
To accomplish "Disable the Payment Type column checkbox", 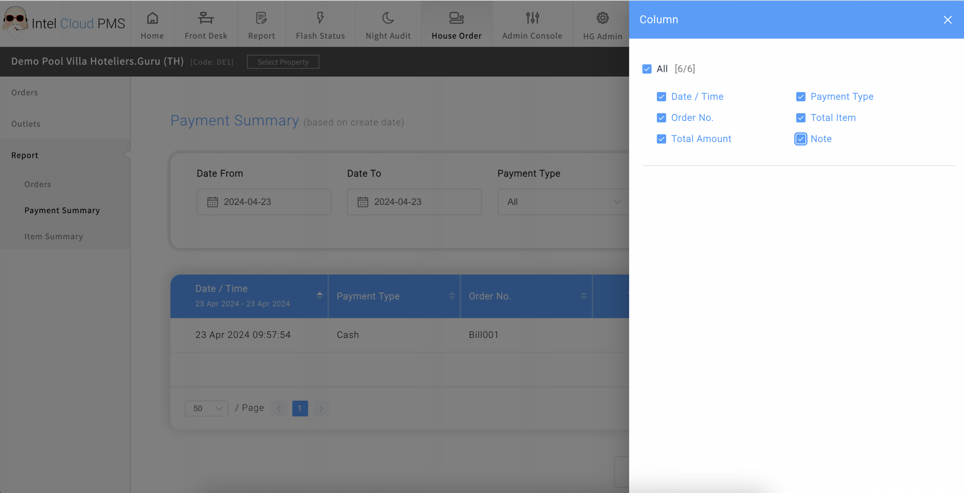I will pos(801,97).
